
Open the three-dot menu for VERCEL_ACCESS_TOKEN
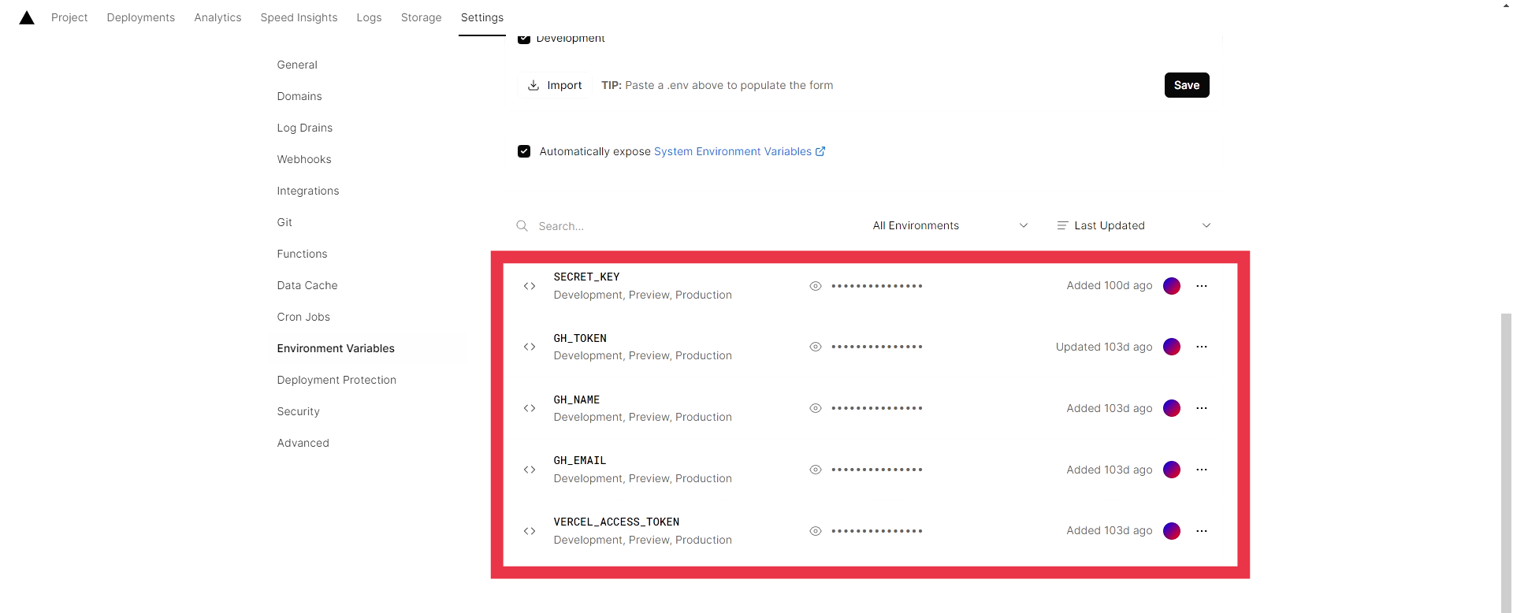(1202, 531)
